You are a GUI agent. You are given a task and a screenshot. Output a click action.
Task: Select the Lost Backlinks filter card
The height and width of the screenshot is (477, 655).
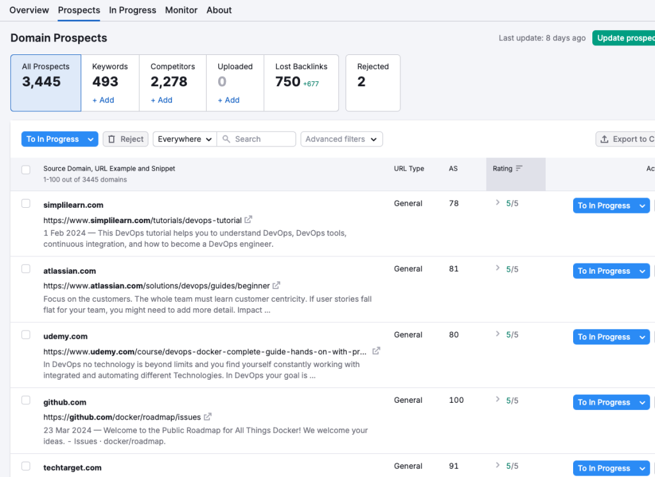point(301,83)
